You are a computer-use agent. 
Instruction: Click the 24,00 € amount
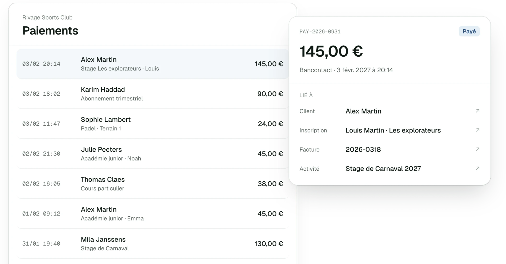(270, 124)
